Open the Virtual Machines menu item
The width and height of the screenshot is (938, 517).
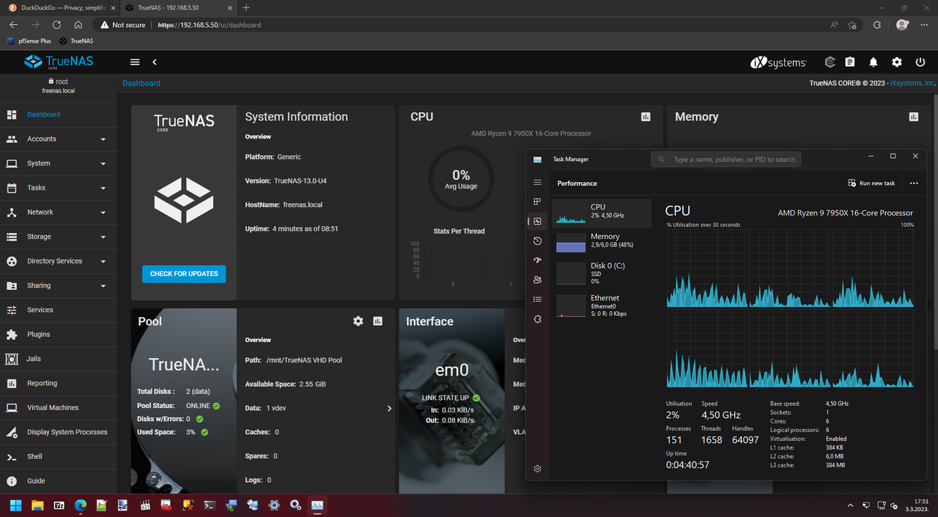[59, 408]
